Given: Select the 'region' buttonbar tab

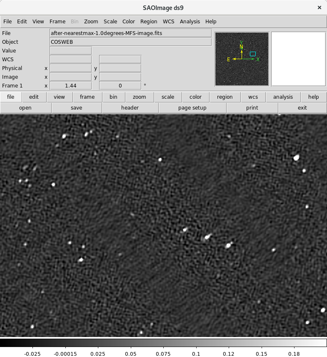Looking at the screenshot, I should 225,97.
